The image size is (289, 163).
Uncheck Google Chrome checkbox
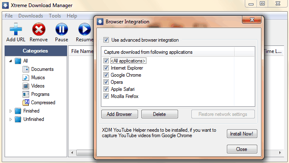coord(106,75)
